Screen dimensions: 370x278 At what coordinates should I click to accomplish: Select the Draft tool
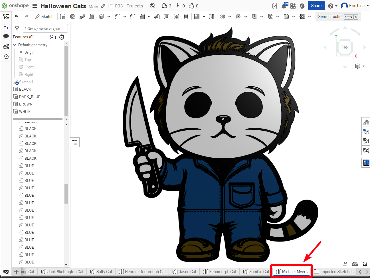click(142, 17)
